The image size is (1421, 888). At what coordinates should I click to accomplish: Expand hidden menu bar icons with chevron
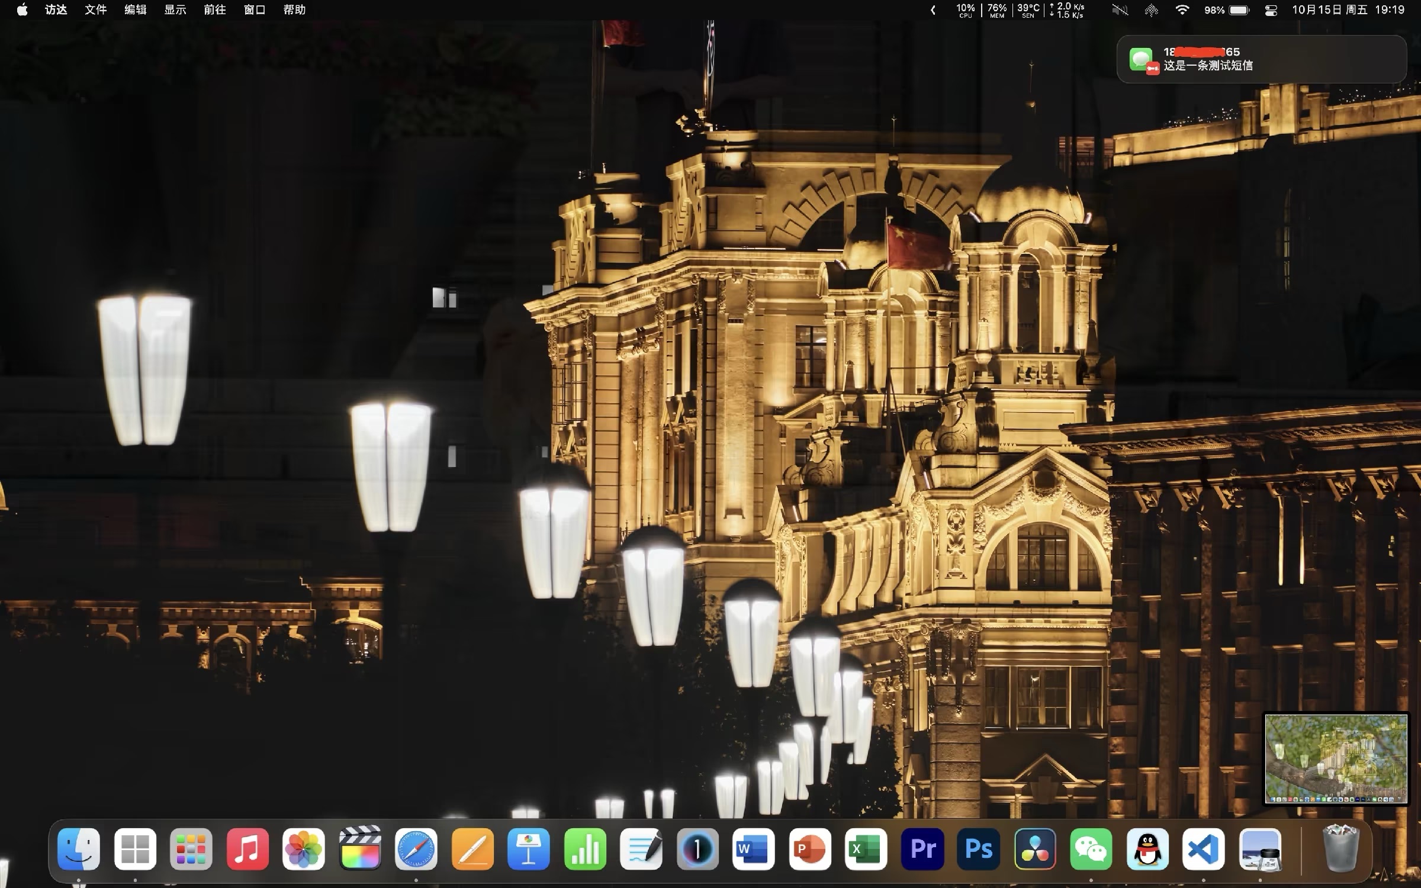pos(933,10)
